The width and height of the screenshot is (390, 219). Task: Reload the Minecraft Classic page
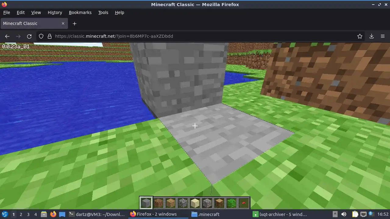tap(29, 36)
